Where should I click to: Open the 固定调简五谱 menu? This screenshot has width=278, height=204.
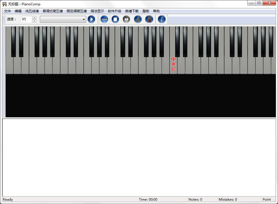point(77,11)
